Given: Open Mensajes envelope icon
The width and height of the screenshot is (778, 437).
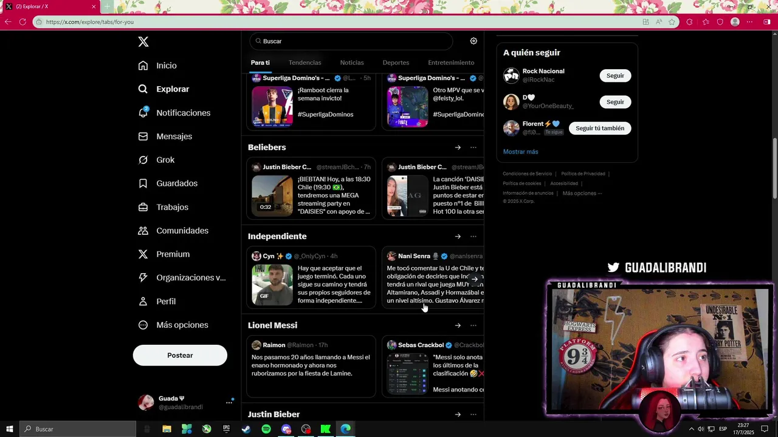Looking at the screenshot, I should coord(143,137).
